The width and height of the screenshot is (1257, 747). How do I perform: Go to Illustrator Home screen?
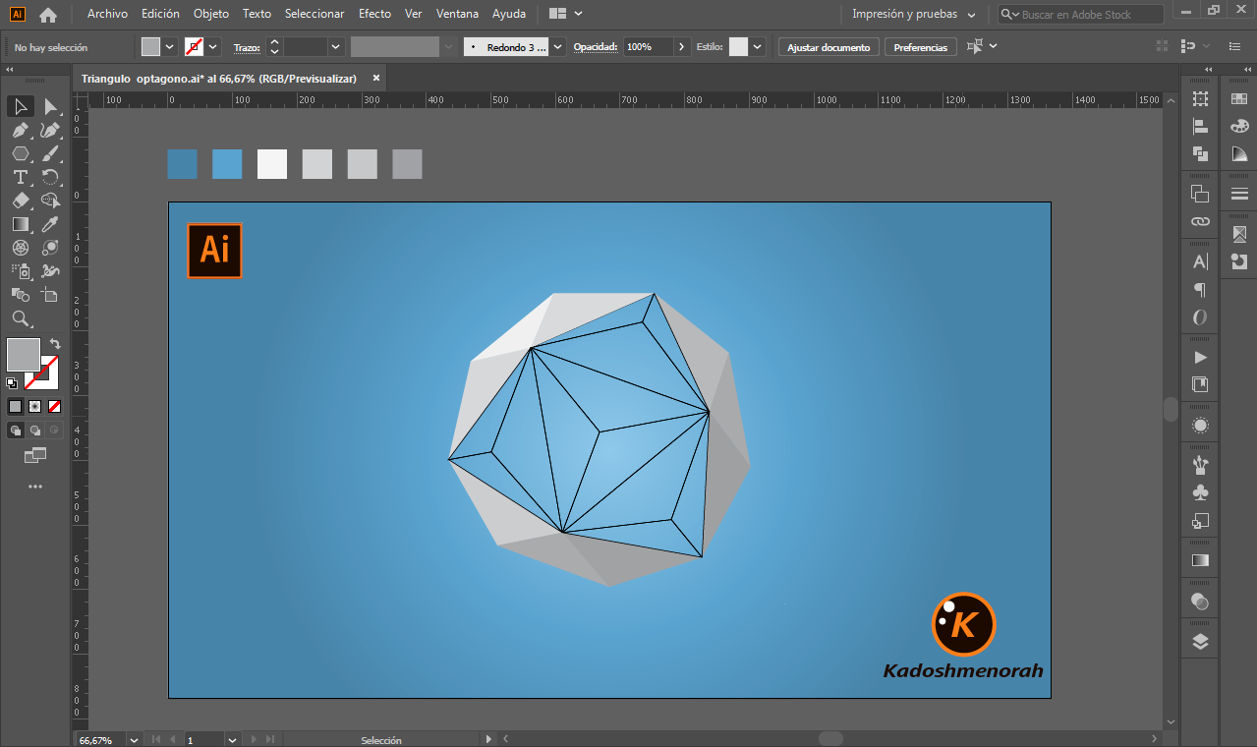(x=47, y=15)
